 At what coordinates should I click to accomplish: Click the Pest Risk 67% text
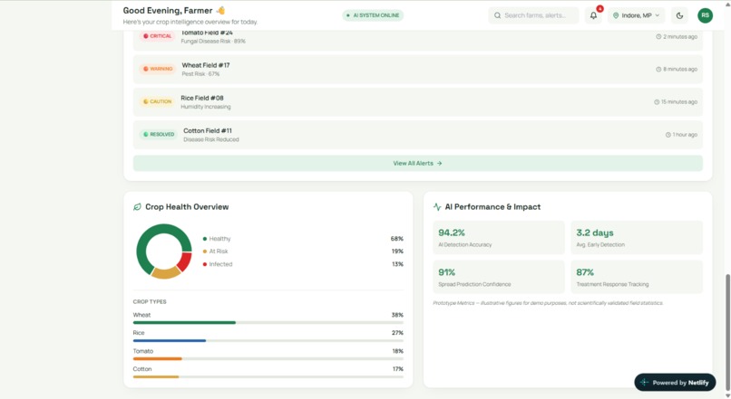(200, 74)
